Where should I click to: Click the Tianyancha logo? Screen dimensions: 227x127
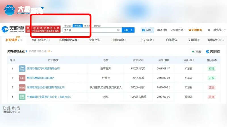point(13,30)
